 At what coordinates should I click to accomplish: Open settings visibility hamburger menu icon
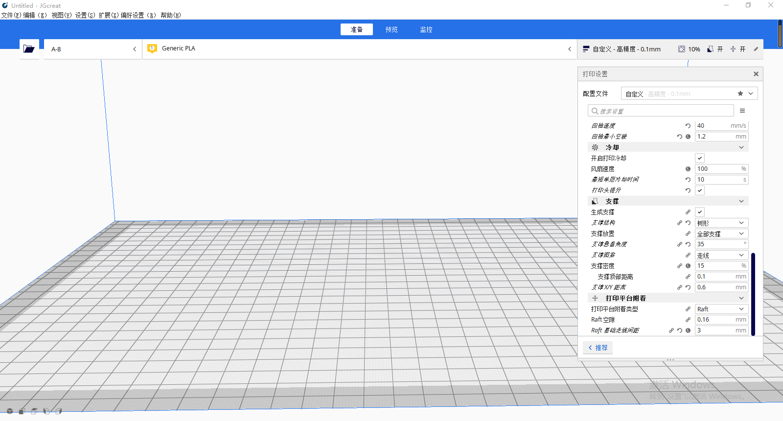(742, 111)
